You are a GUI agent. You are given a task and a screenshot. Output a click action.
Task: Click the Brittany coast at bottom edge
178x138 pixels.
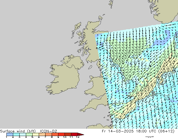[x=99, y=126]
